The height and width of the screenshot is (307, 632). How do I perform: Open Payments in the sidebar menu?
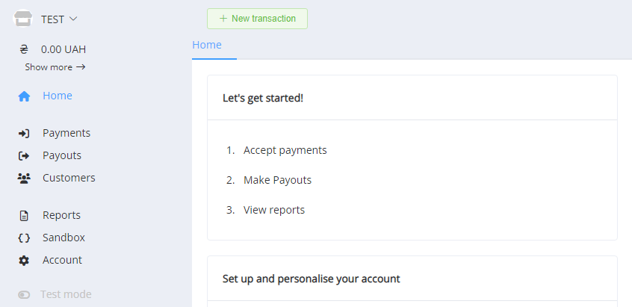point(66,133)
